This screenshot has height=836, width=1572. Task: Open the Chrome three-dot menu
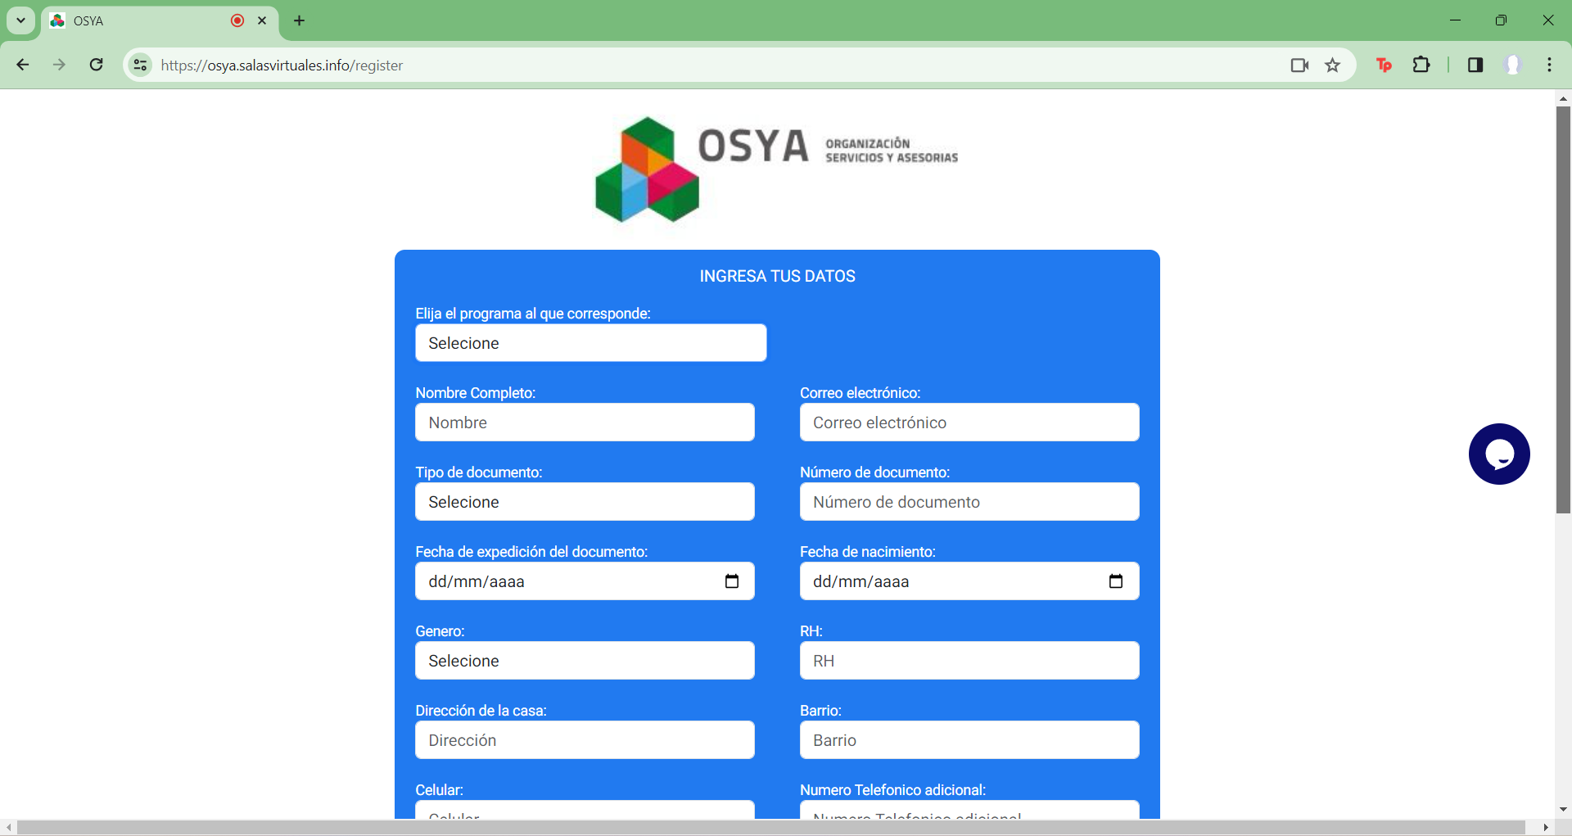pyautogui.click(x=1549, y=65)
